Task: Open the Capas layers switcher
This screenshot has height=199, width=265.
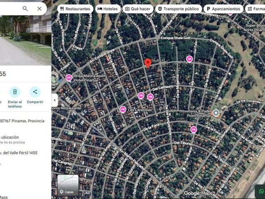Action: click(x=68, y=185)
